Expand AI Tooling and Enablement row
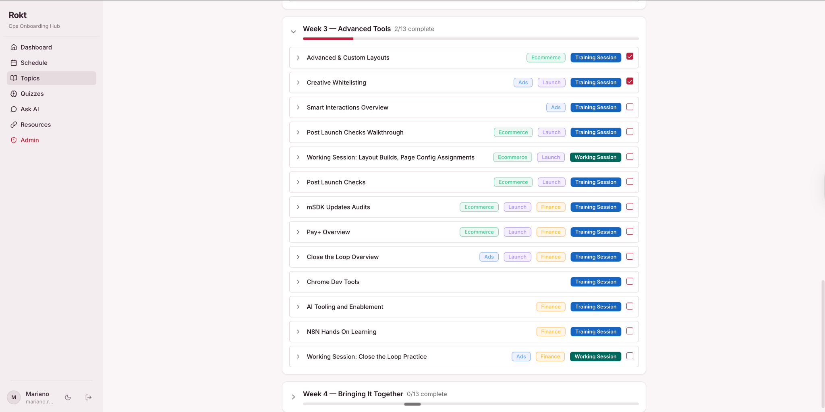Screen dimensions: 825x412 point(298,307)
